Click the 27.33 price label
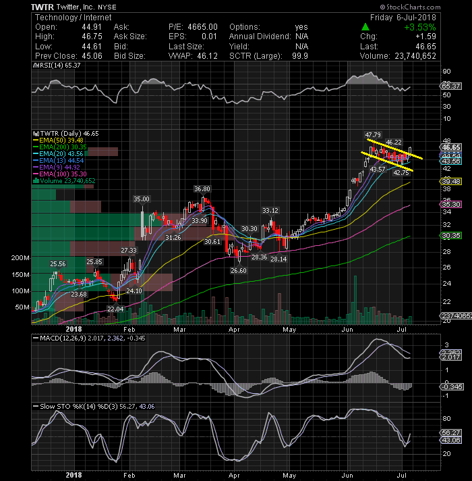This screenshot has height=481, width=472. point(129,251)
